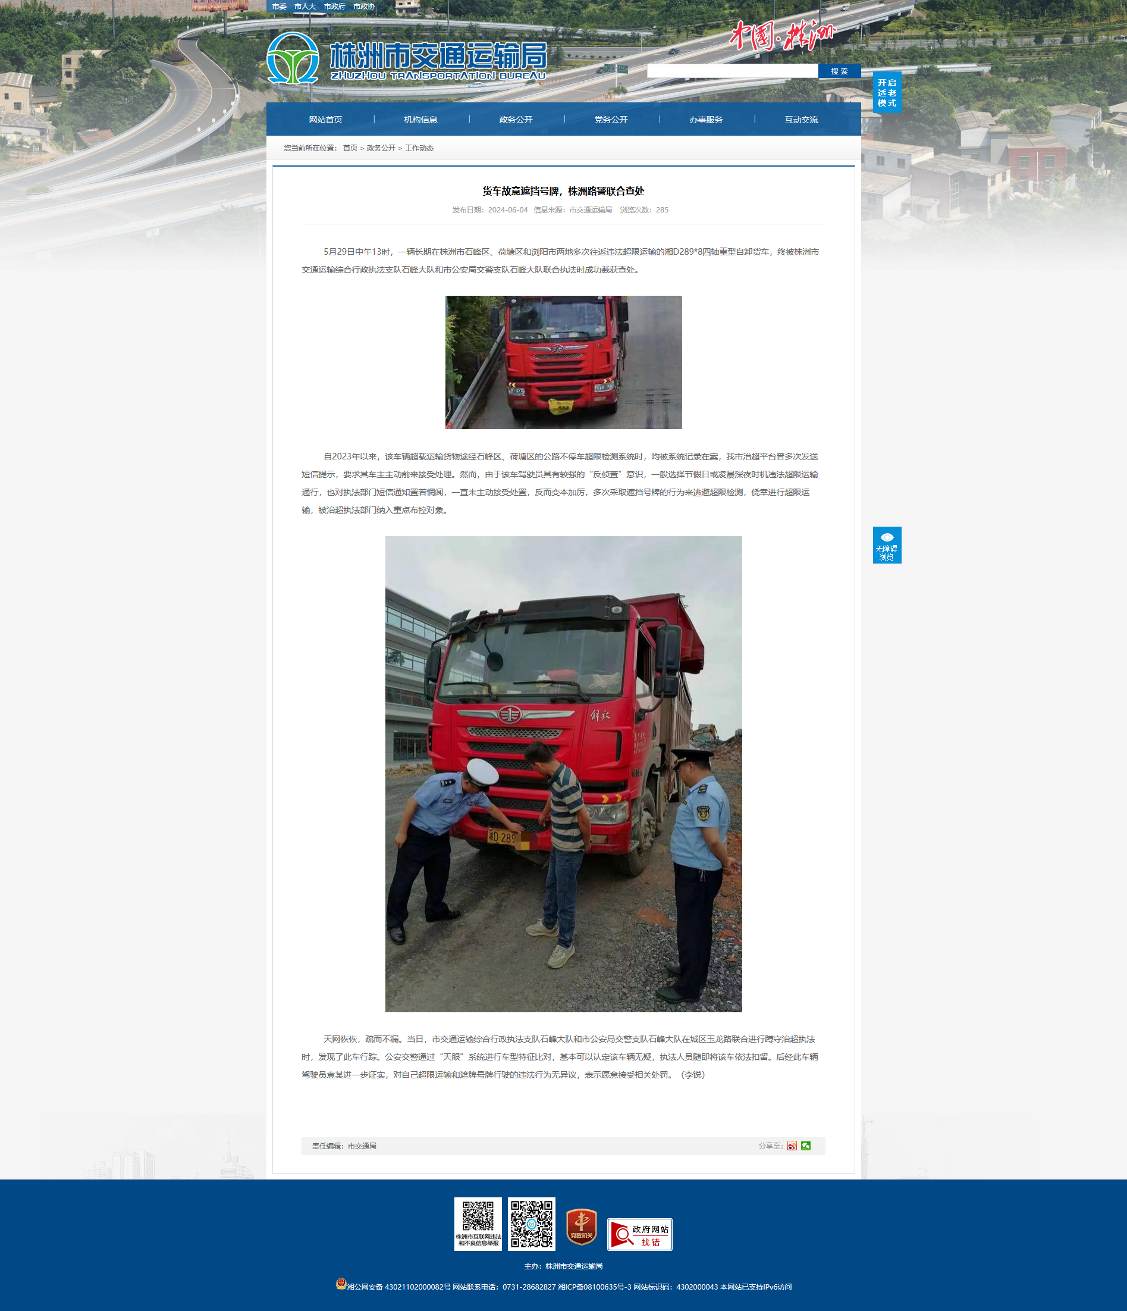Open the red 中国·株洲 calligraphy logo

coord(783,36)
